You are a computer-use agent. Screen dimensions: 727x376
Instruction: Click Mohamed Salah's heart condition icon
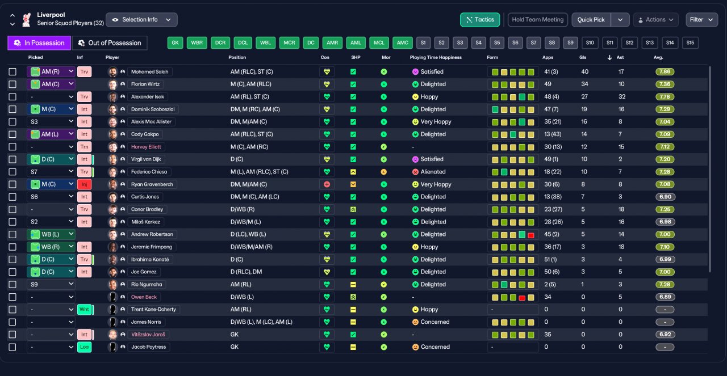(x=327, y=72)
